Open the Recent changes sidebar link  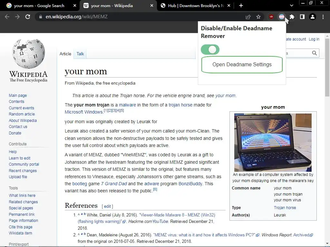(x=23, y=170)
